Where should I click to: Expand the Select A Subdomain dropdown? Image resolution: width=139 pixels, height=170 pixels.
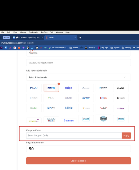click(x=79, y=77)
